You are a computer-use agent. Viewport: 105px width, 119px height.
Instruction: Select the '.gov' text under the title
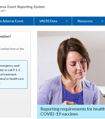pyautogui.click(x=3, y=11)
